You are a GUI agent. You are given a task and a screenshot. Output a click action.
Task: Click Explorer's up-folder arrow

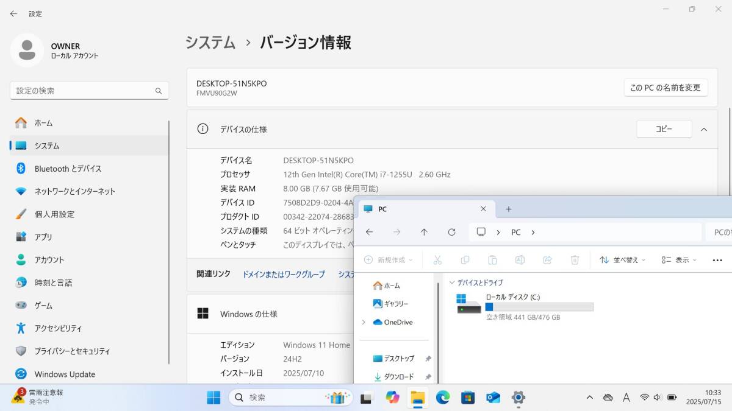tap(424, 232)
